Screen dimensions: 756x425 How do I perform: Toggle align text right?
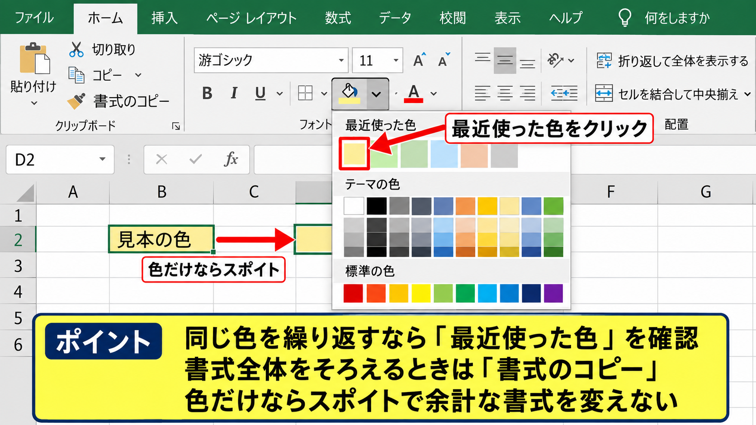pos(528,93)
